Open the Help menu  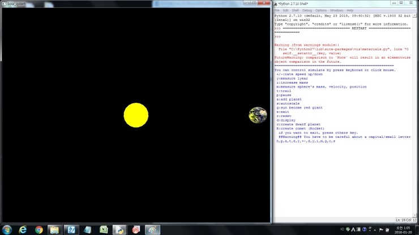350,10
